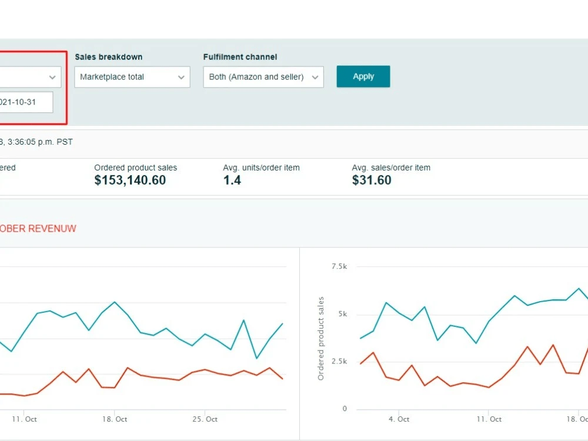Click the 11. Oct label on right chart

coord(489,419)
